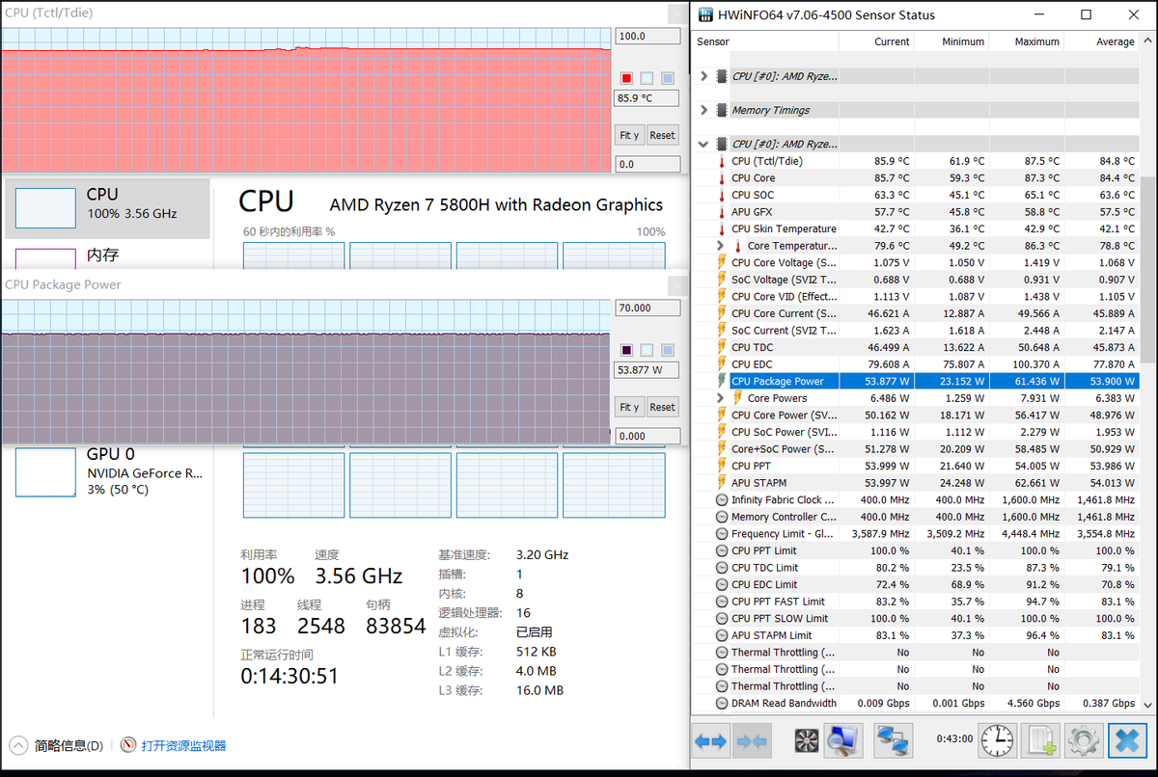1158x777 pixels.
Task: Collapse the open CPU [#0] AMD Ryzen group
Action: tap(703, 144)
